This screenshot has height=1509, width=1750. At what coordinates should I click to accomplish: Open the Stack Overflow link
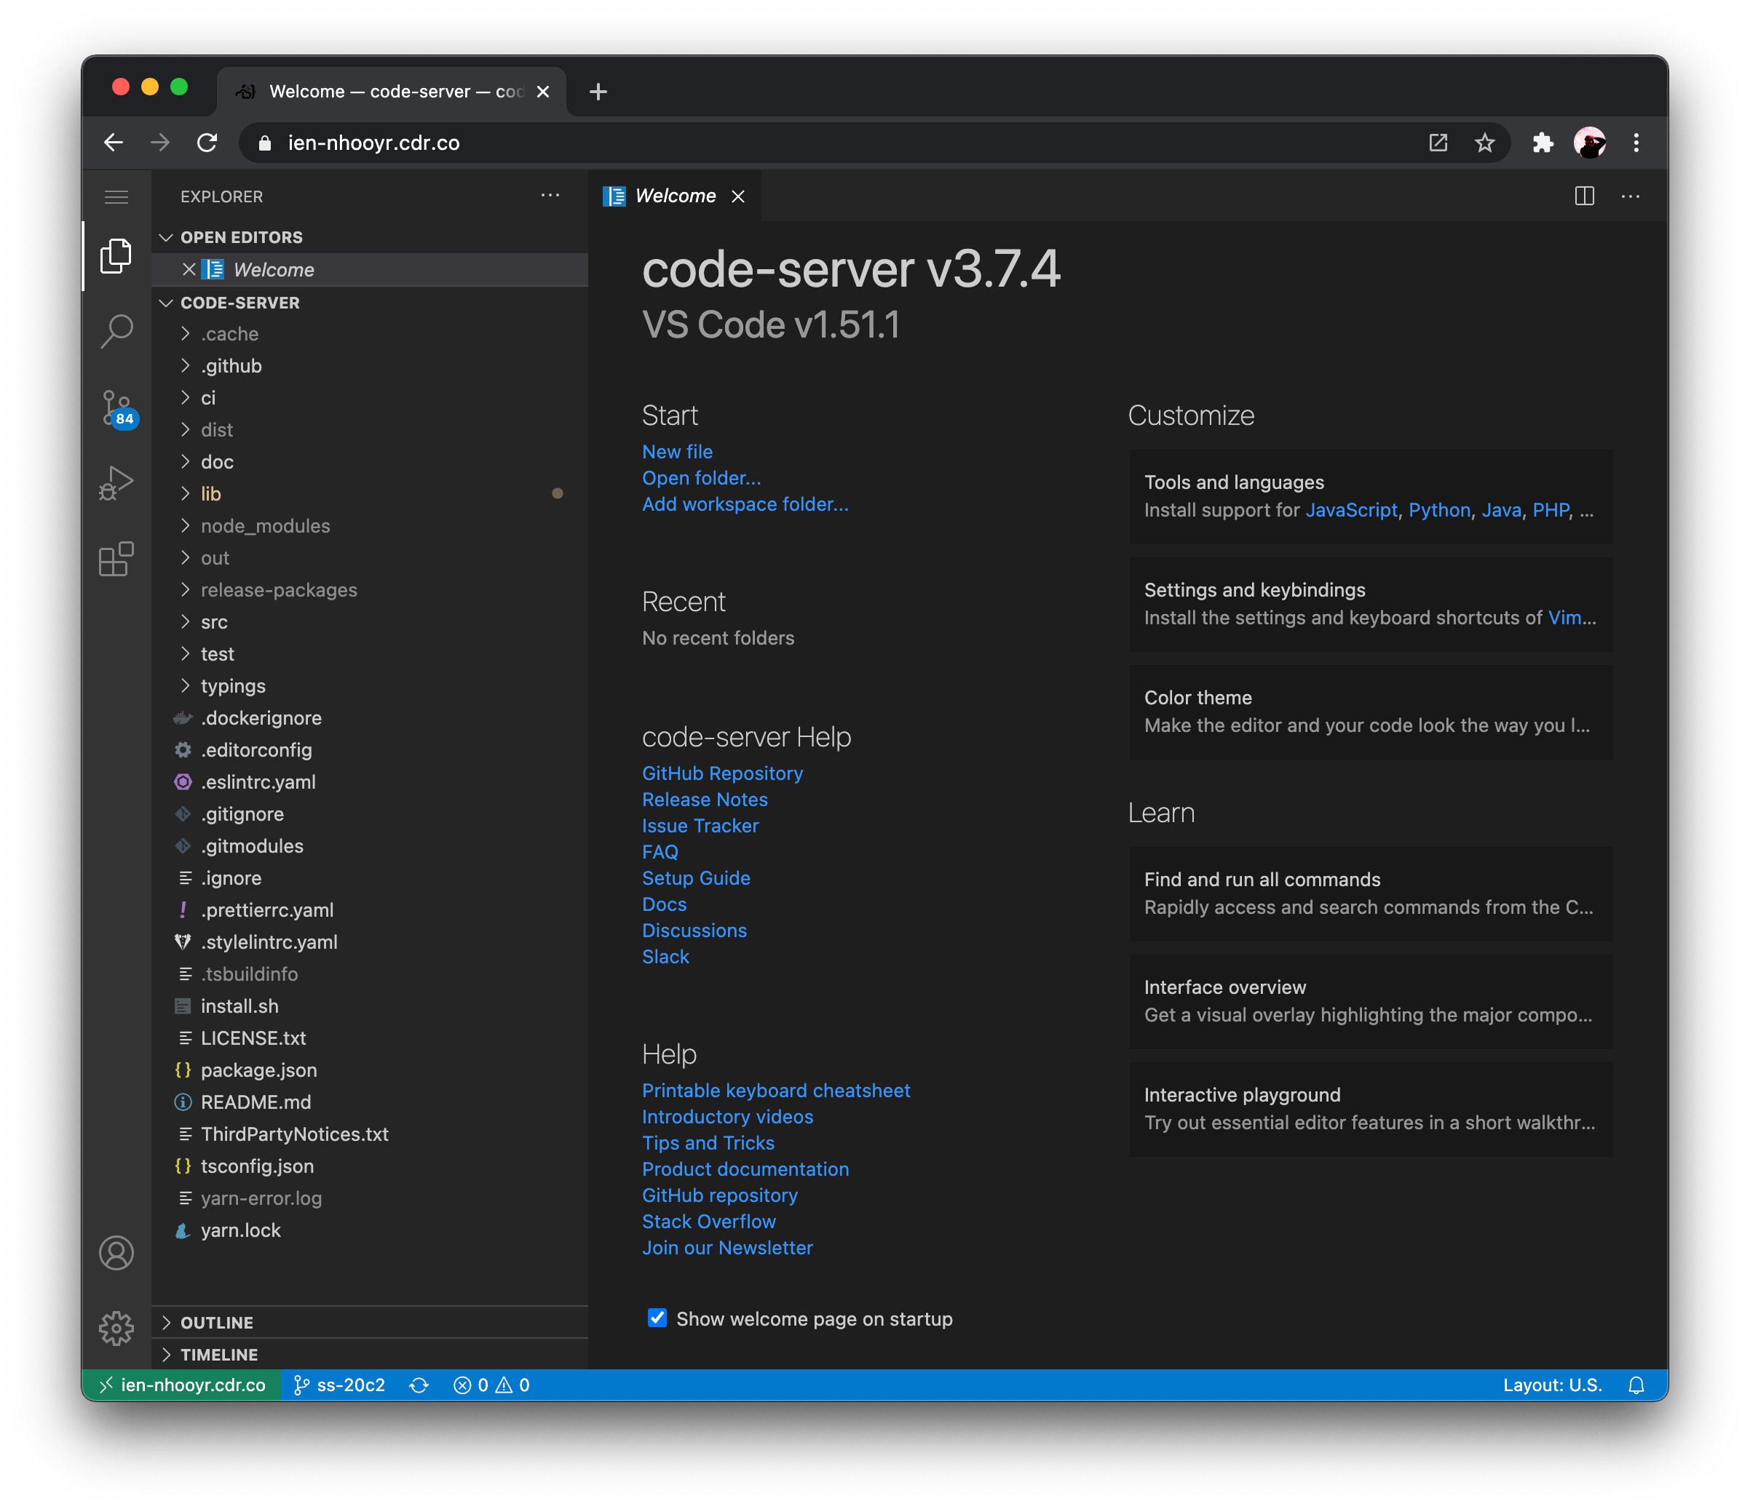(708, 1221)
